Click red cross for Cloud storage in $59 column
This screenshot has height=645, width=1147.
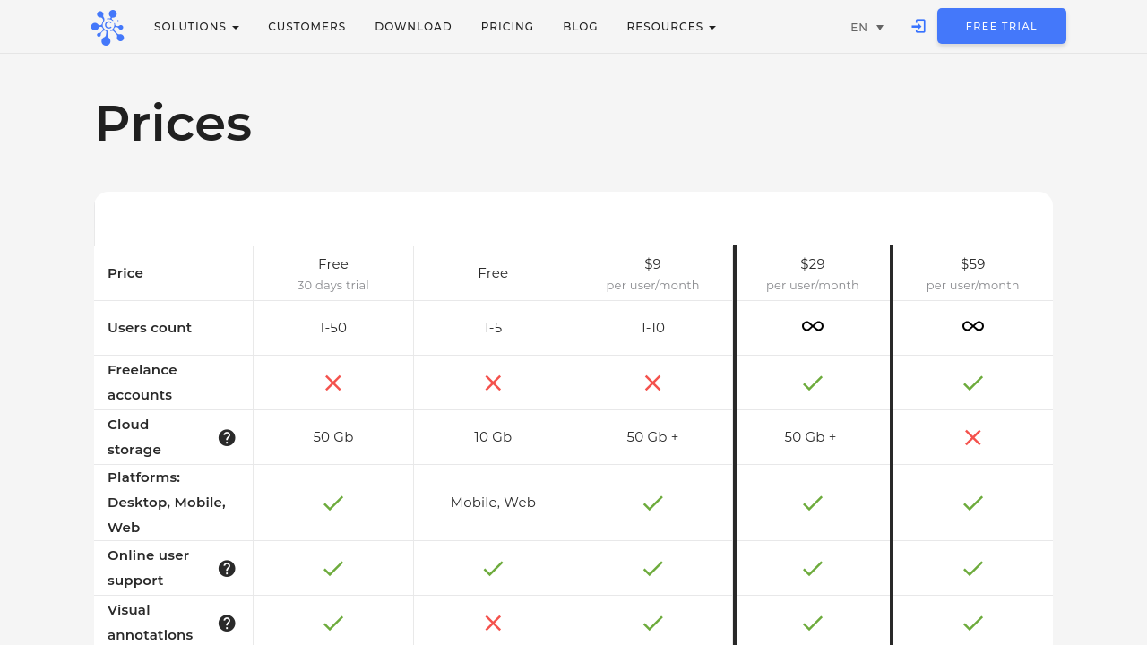[x=973, y=437]
